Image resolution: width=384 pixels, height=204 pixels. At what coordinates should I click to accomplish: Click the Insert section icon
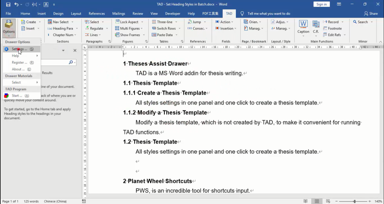tap(23, 28)
